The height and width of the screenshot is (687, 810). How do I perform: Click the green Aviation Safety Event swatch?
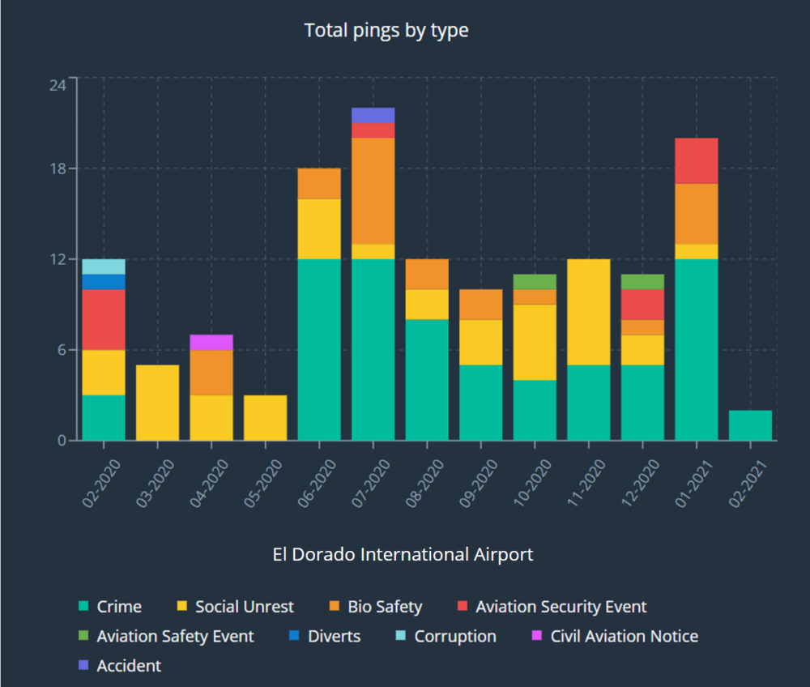coord(84,637)
